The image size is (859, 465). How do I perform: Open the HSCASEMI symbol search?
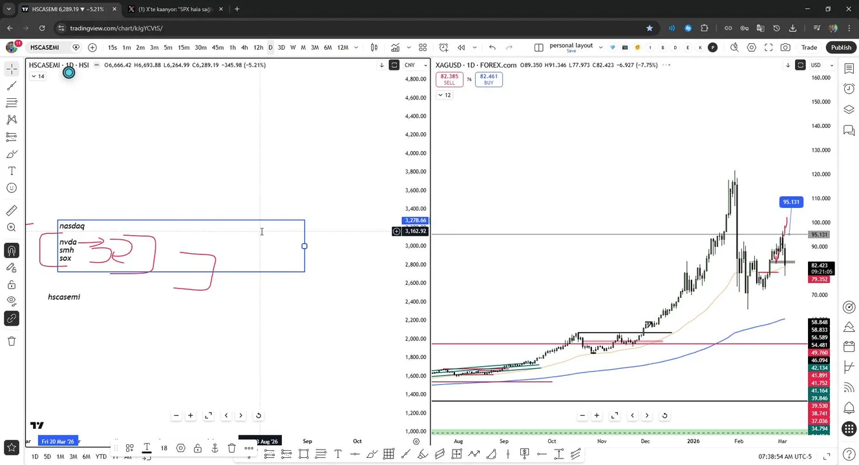click(45, 47)
